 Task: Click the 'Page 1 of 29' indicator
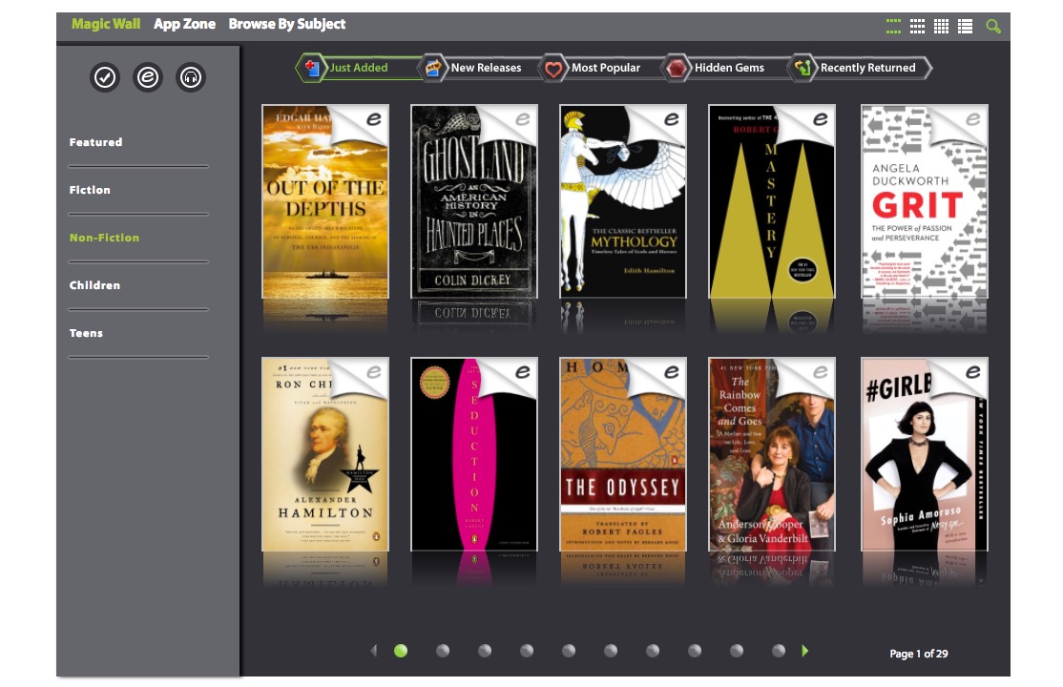(x=919, y=654)
